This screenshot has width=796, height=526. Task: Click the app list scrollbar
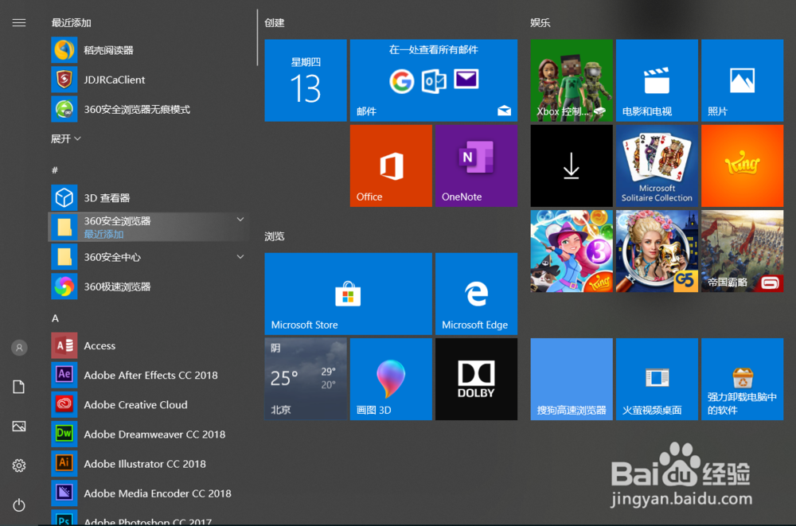pyautogui.click(x=257, y=37)
